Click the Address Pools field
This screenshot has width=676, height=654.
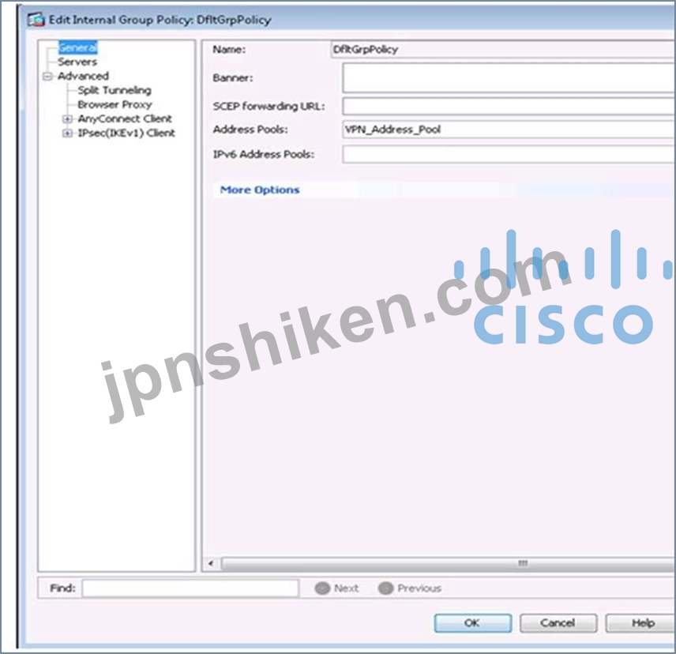[x=509, y=130]
